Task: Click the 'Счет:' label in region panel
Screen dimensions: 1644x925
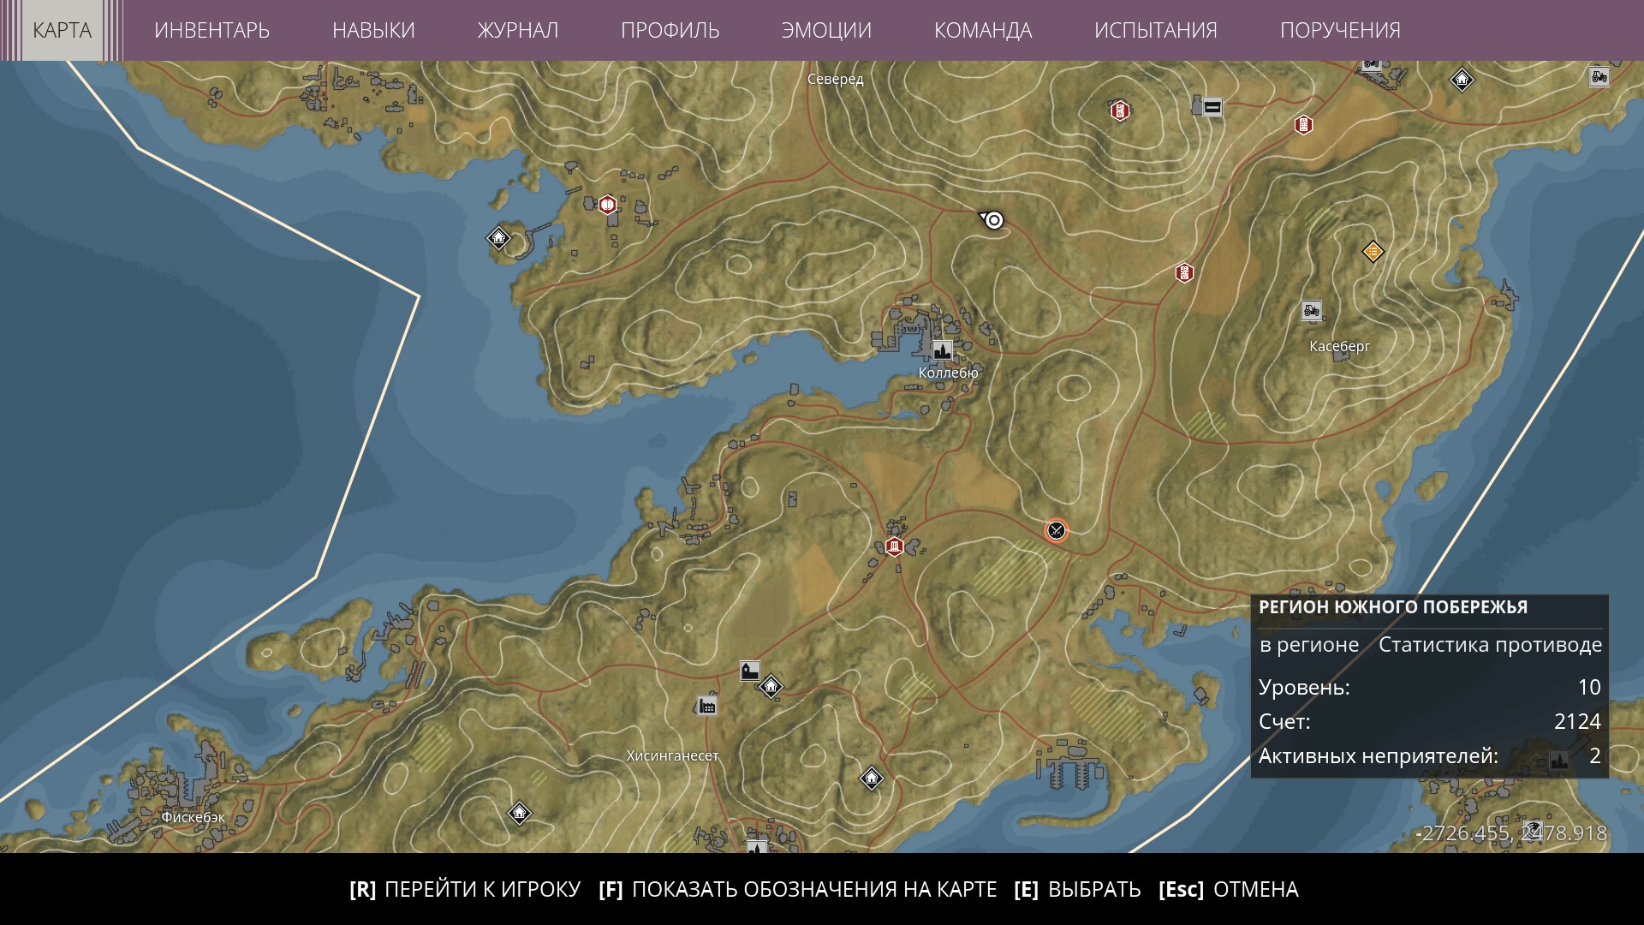Action: click(x=1284, y=721)
